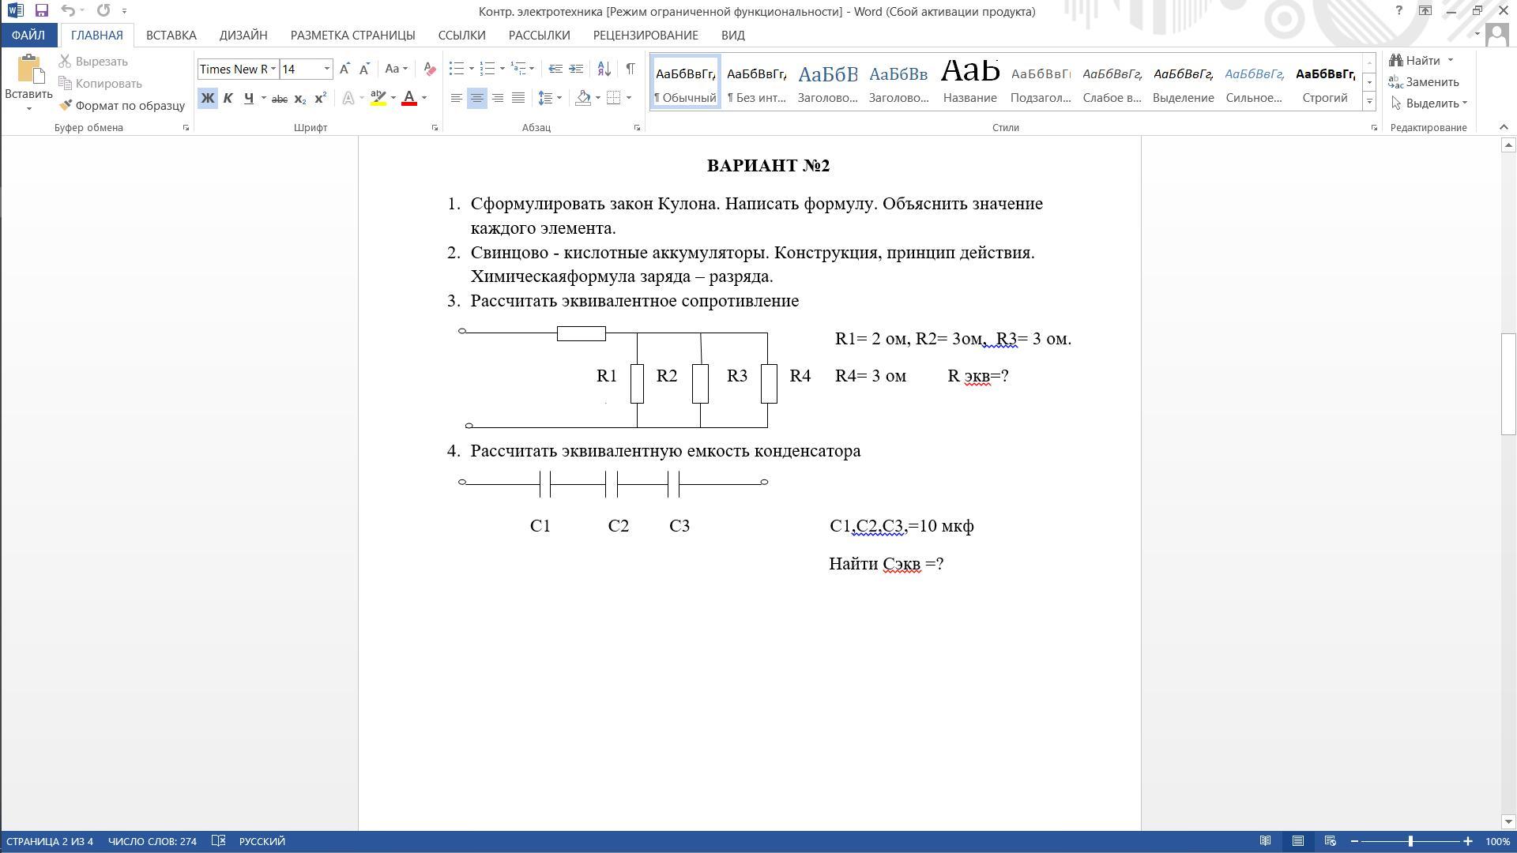This screenshot has width=1517, height=853.
Task: Click the Clear Formatting eraser icon
Action: coord(429,70)
